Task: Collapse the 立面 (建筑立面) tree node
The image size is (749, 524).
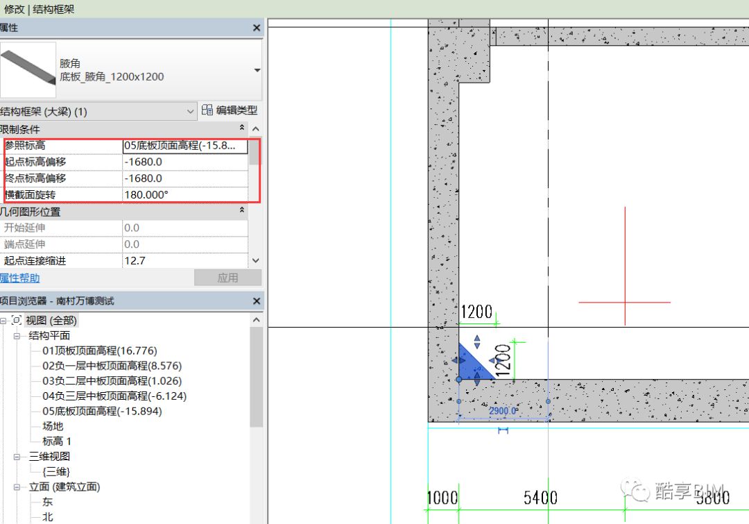Action: click(x=17, y=488)
